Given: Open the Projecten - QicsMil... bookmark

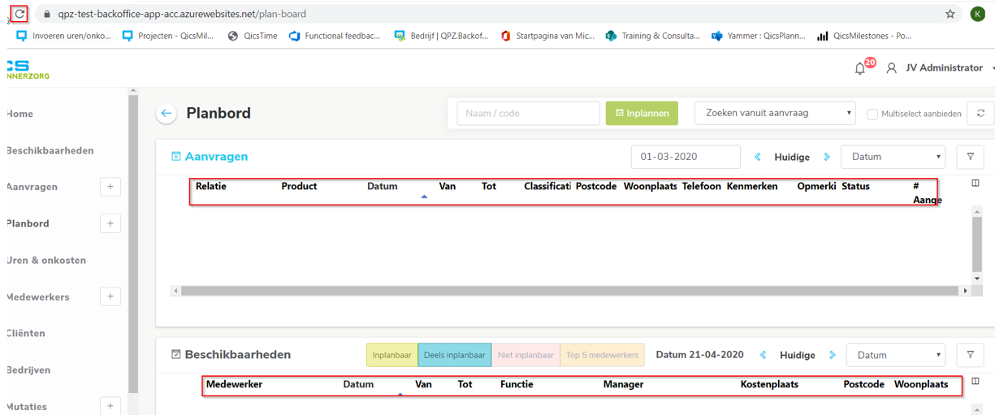Looking at the screenshot, I should tap(168, 36).
